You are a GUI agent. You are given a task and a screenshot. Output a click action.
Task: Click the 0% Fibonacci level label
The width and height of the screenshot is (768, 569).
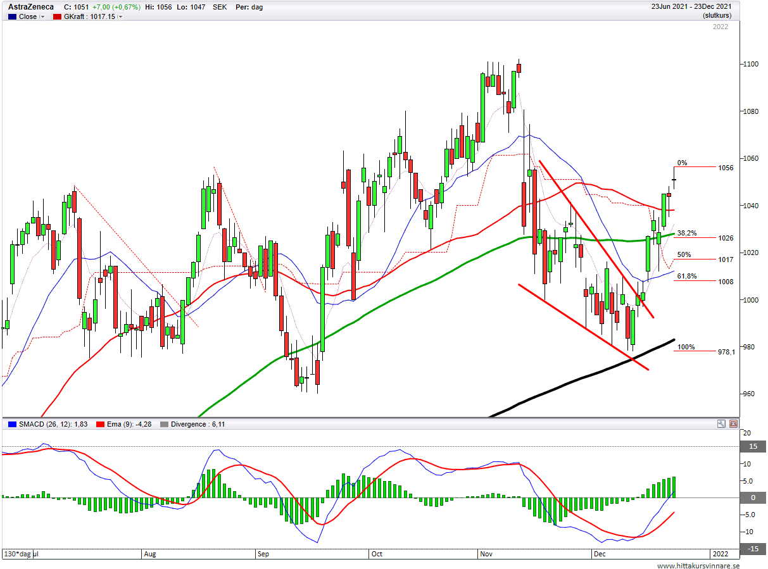[682, 163]
